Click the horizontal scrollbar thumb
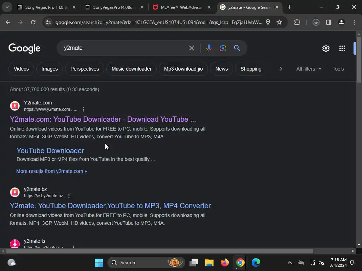Viewport: 362px width, 271px height. [x=159, y=251]
